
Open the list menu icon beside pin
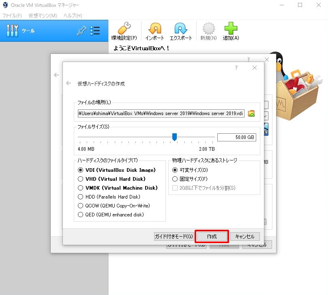click(x=95, y=31)
